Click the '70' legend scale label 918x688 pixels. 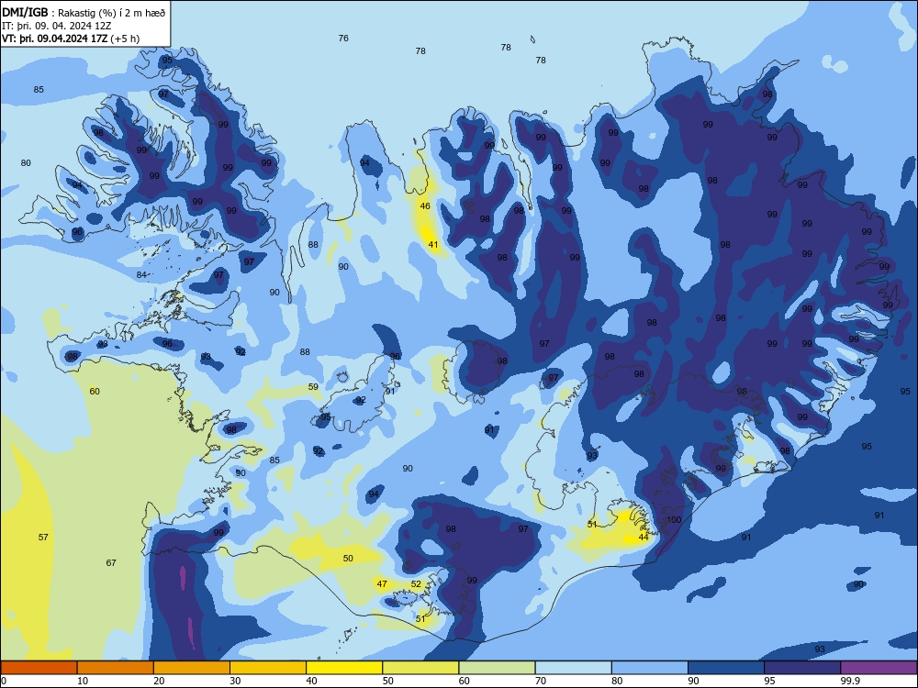[x=541, y=681]
